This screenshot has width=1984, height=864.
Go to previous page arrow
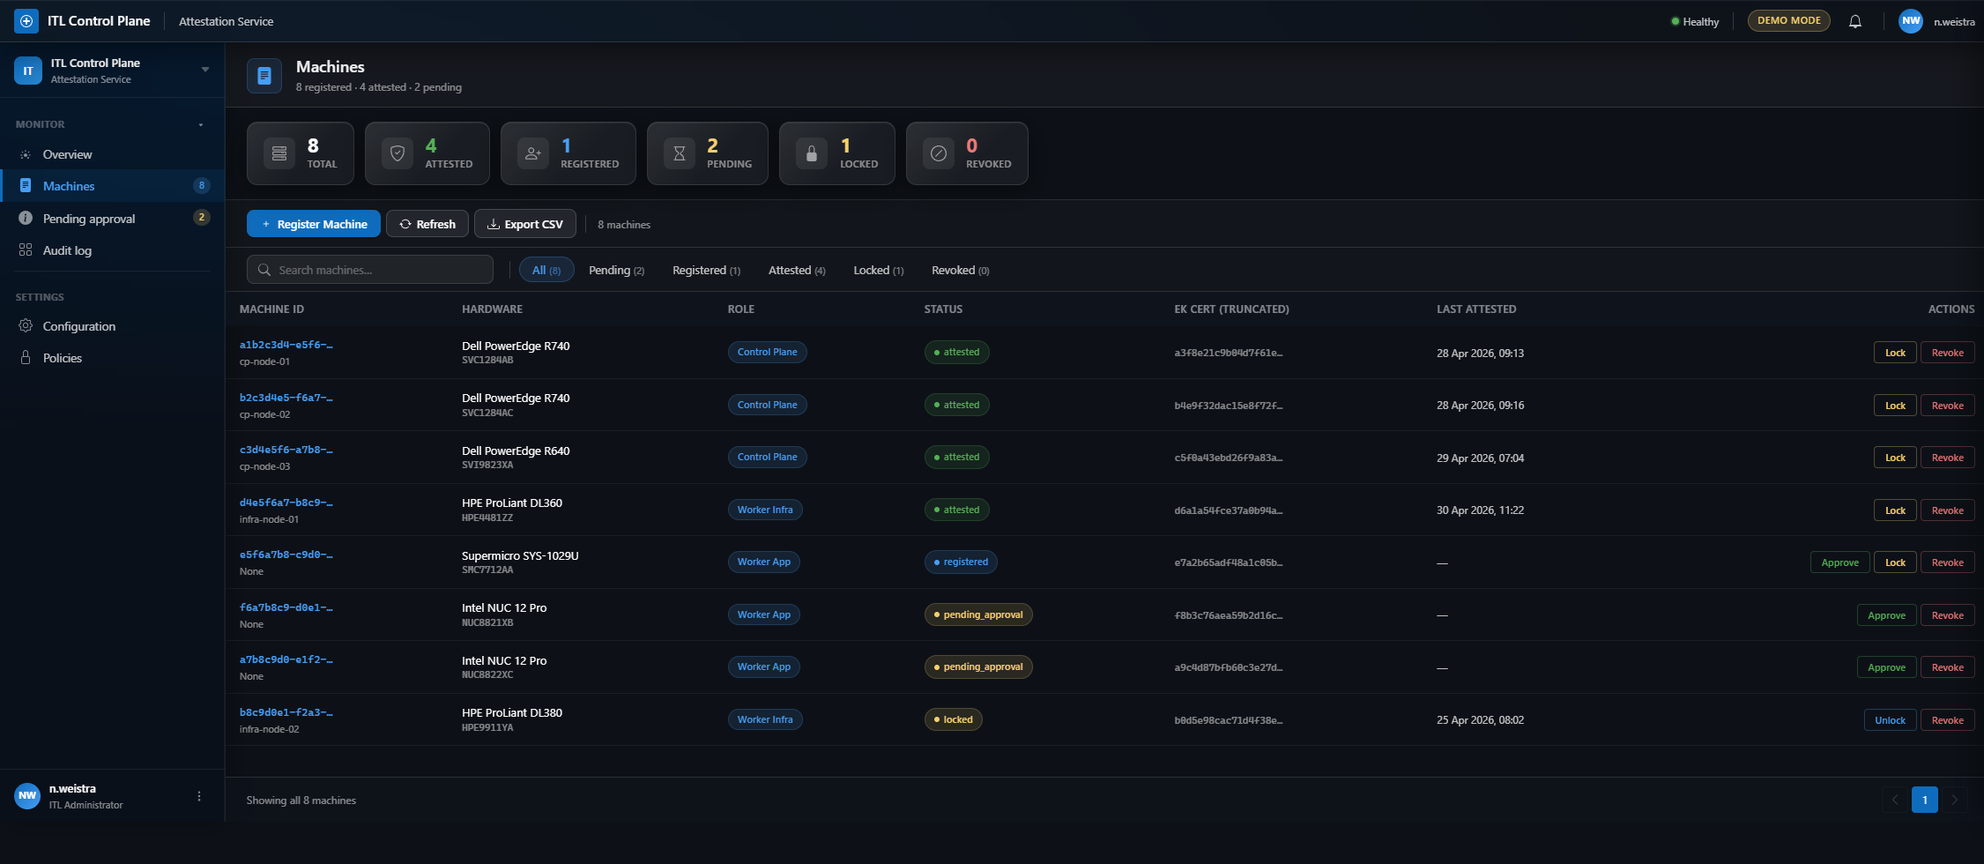1895,800
